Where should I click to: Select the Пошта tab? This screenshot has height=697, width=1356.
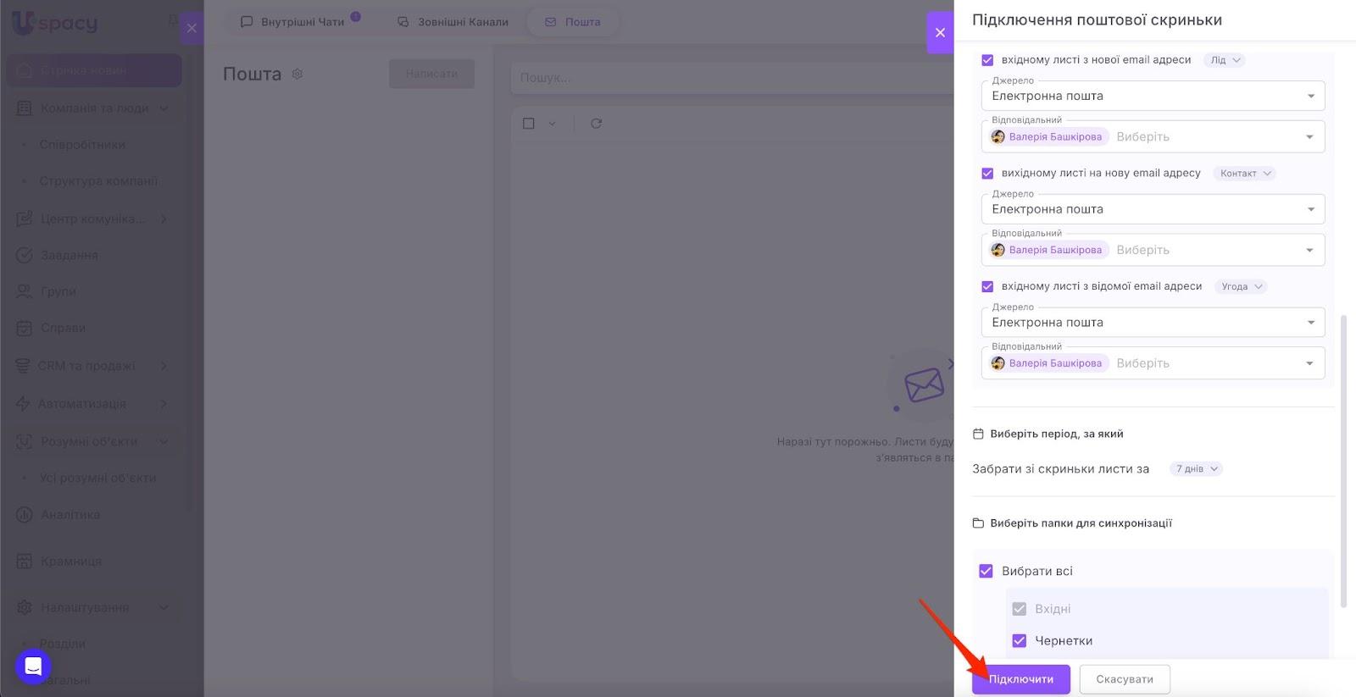click(573, 22)
